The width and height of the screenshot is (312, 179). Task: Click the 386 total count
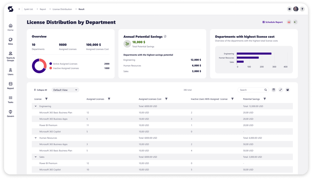pyautogui.click(x=187, y=90)
